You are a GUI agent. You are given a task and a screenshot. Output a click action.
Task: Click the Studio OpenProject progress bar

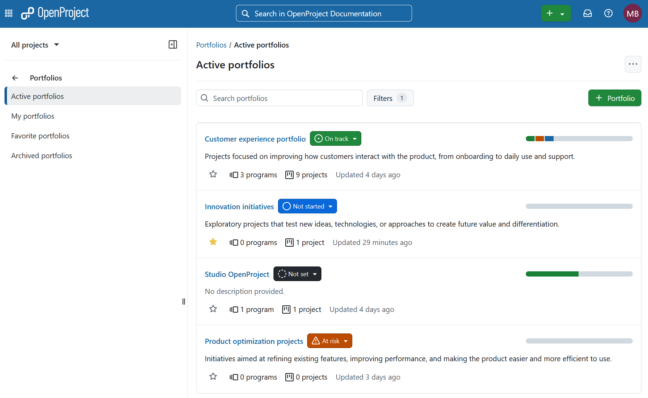click(579, 274)
